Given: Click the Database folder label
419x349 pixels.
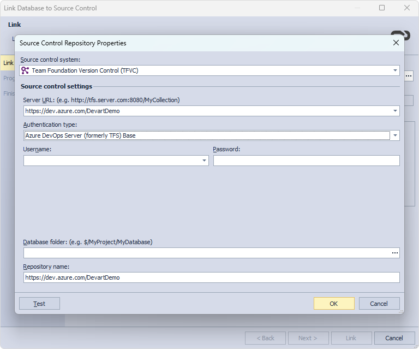Looking at the screenshot, I should pos(88,242).
